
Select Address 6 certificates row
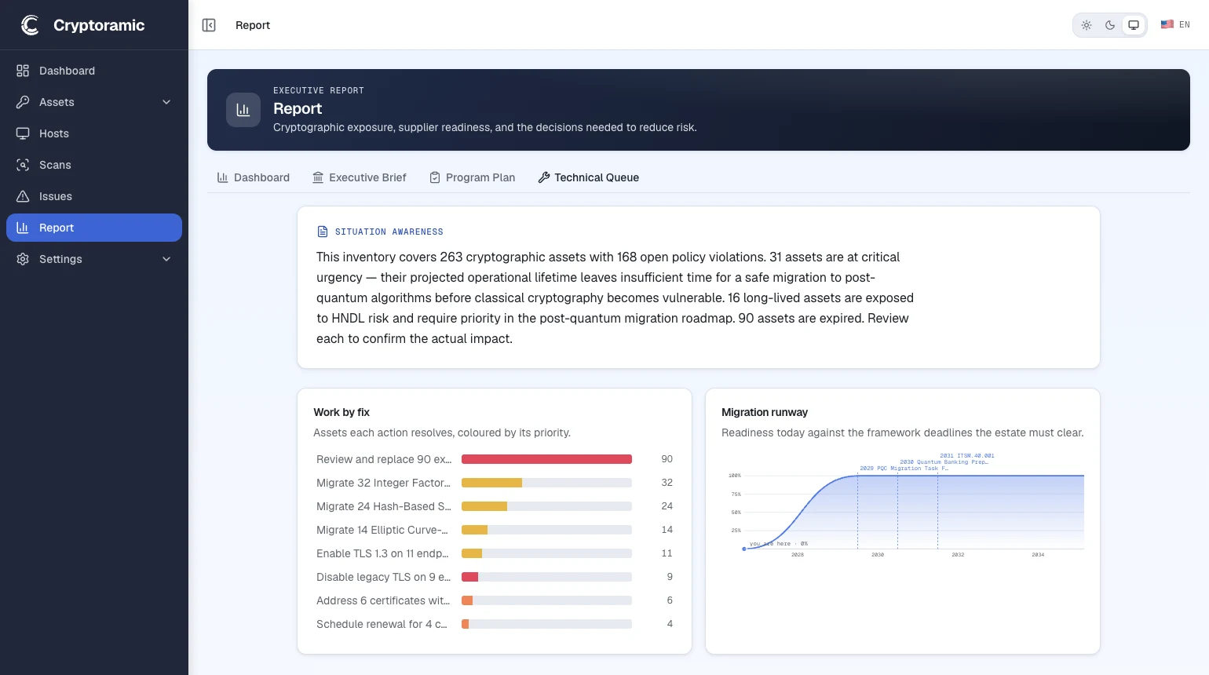pos(495,600)
